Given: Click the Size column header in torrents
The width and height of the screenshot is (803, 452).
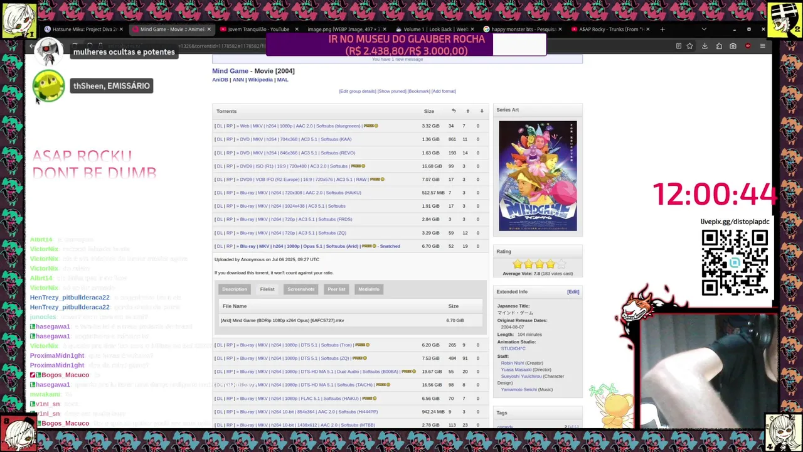Looking at the screenshot, I should 428,111.
